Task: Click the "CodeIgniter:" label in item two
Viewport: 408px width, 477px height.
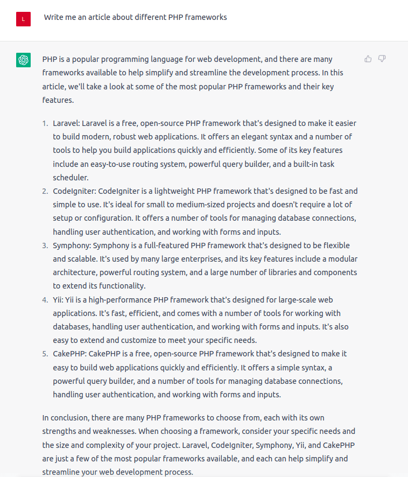Action: pos(75,191)
